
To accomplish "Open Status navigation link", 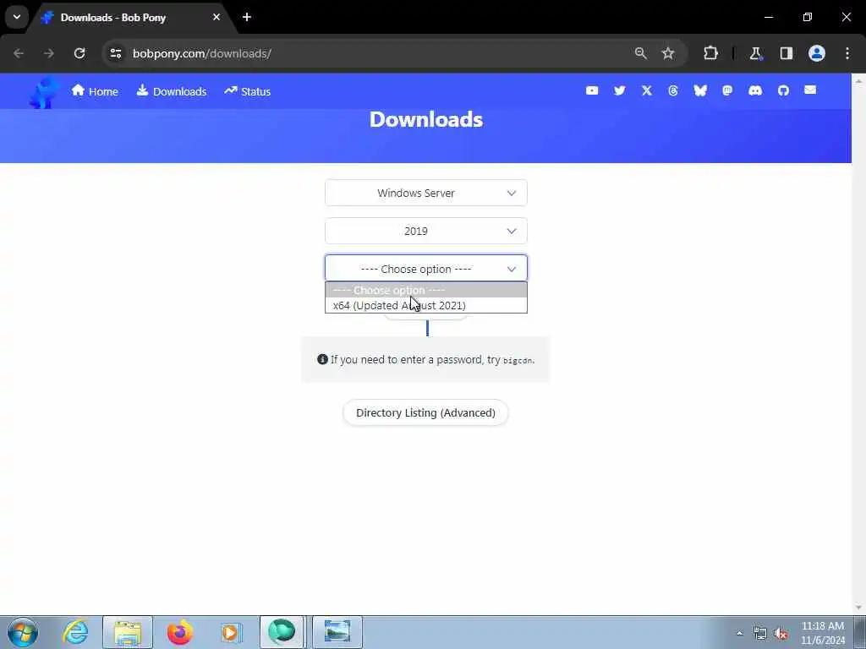I will pos(247,91).
